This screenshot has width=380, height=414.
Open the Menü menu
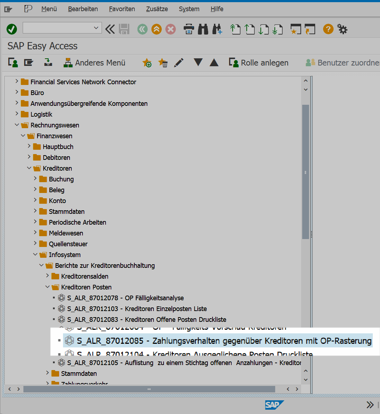pyautogui.click(x=49, y=9)
